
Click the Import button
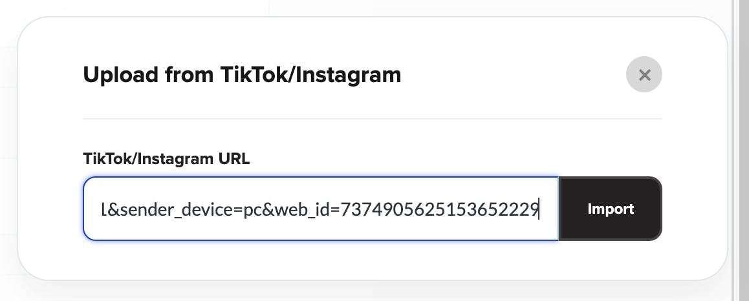coord(611,209)
